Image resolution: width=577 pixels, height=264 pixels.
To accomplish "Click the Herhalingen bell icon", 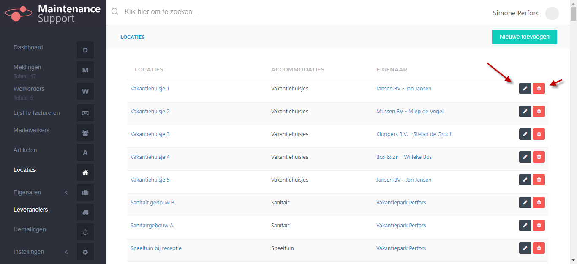I will 85,232.
